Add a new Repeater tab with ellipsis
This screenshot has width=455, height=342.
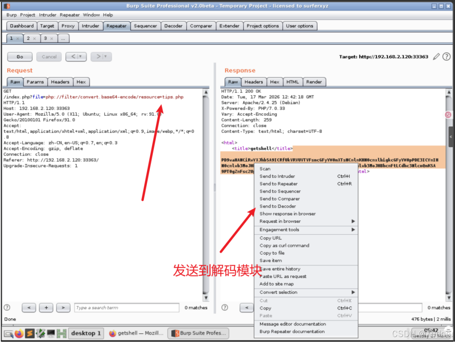pos(63,38)
